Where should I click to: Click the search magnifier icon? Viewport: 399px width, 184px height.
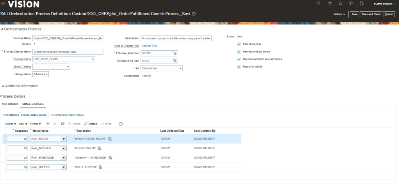pos(319,4)
